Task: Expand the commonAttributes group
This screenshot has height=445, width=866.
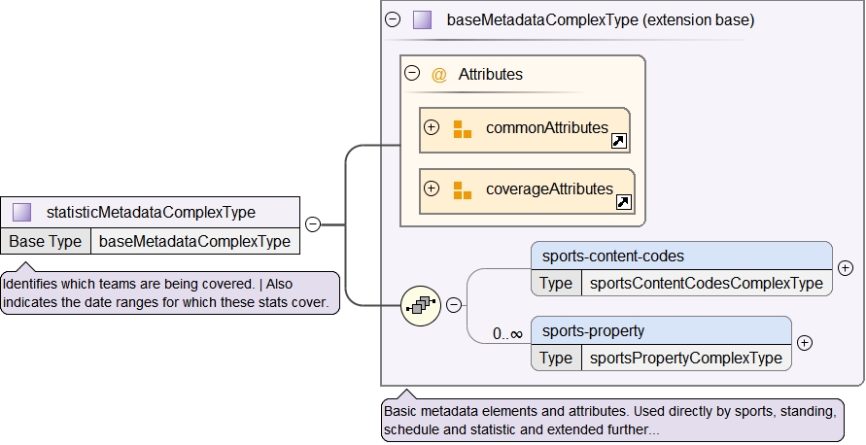Action: [x=432, y=127]
